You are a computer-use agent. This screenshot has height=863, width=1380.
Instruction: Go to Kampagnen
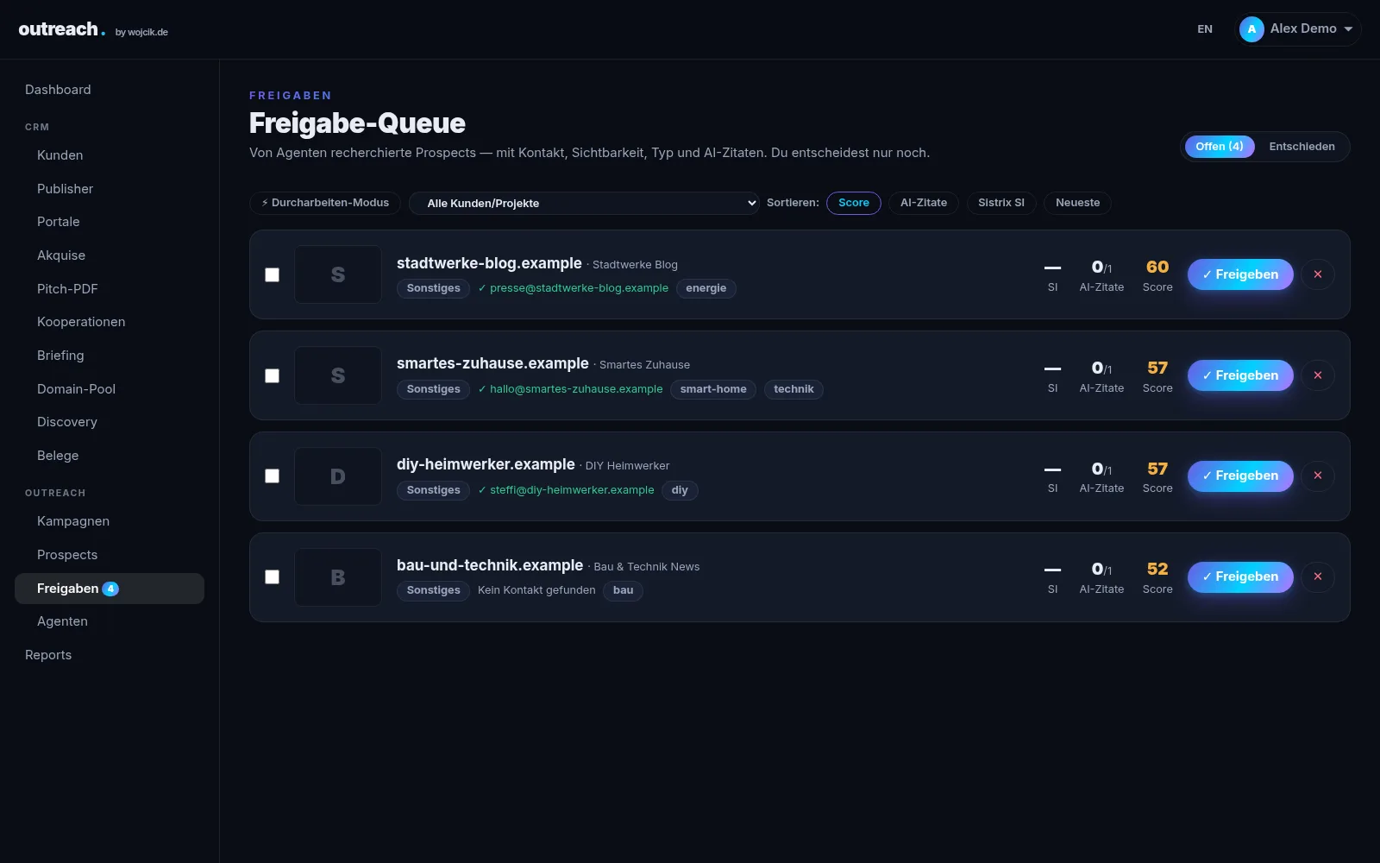click(110, 521)
